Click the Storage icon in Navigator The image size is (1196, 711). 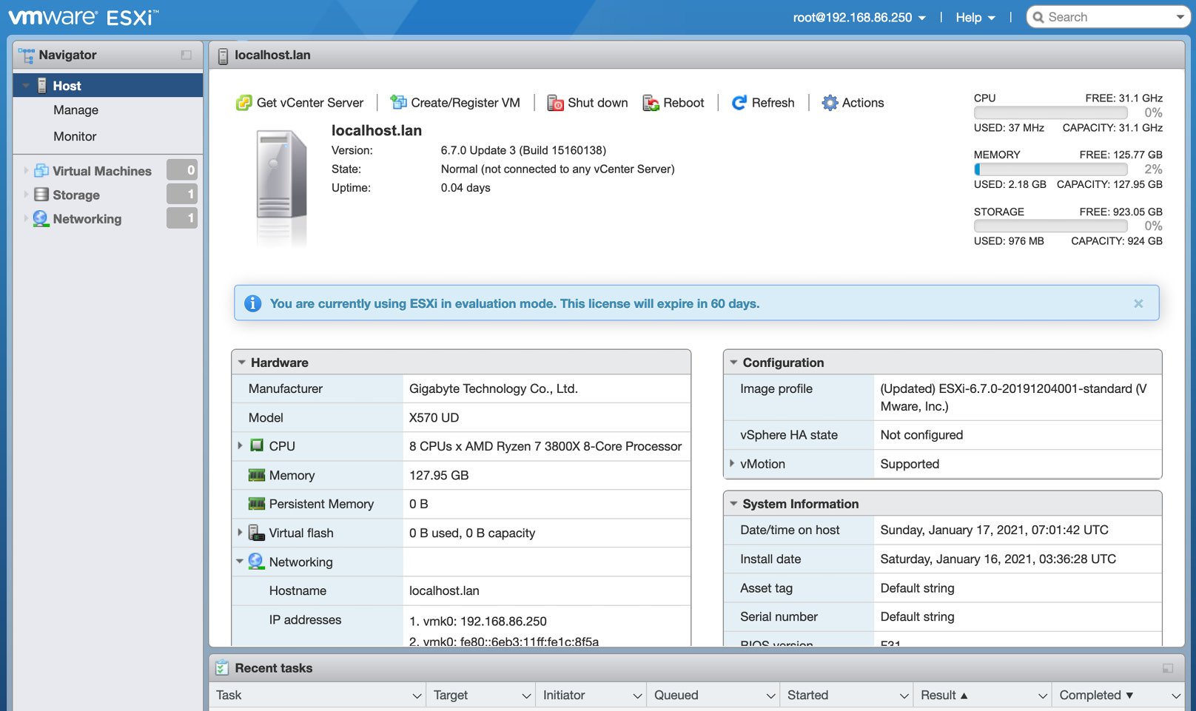point(41,195)
